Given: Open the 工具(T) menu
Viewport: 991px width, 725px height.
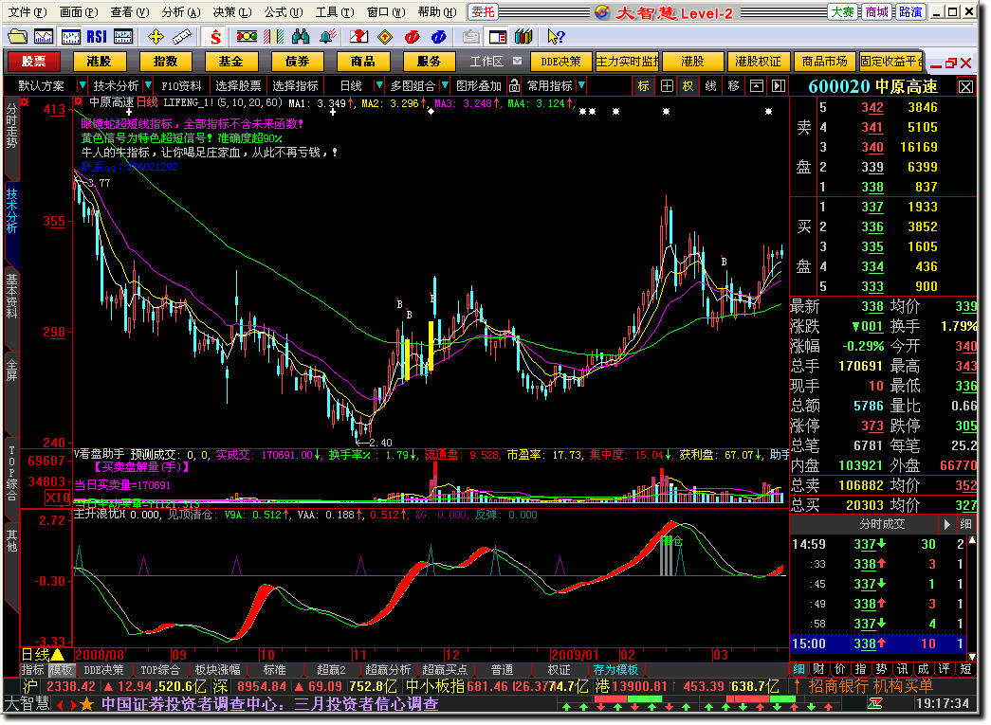Looking at the screenshot, I should (335, 12).
